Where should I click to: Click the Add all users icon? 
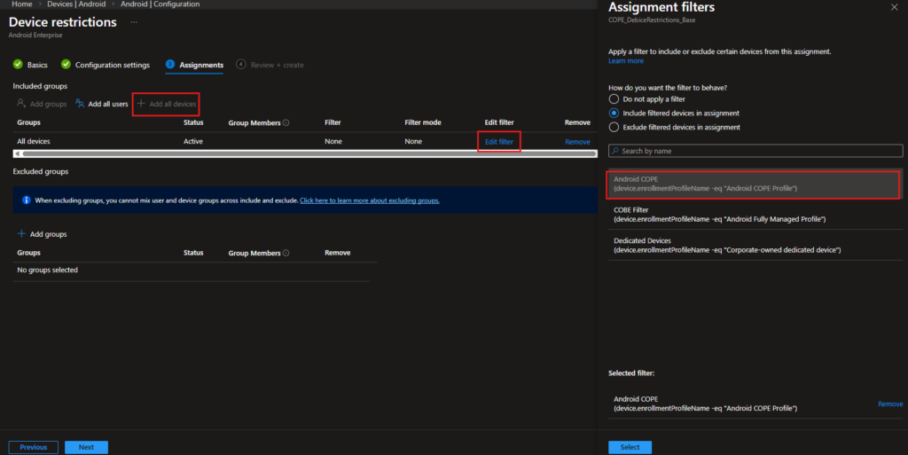pos(80,104)
